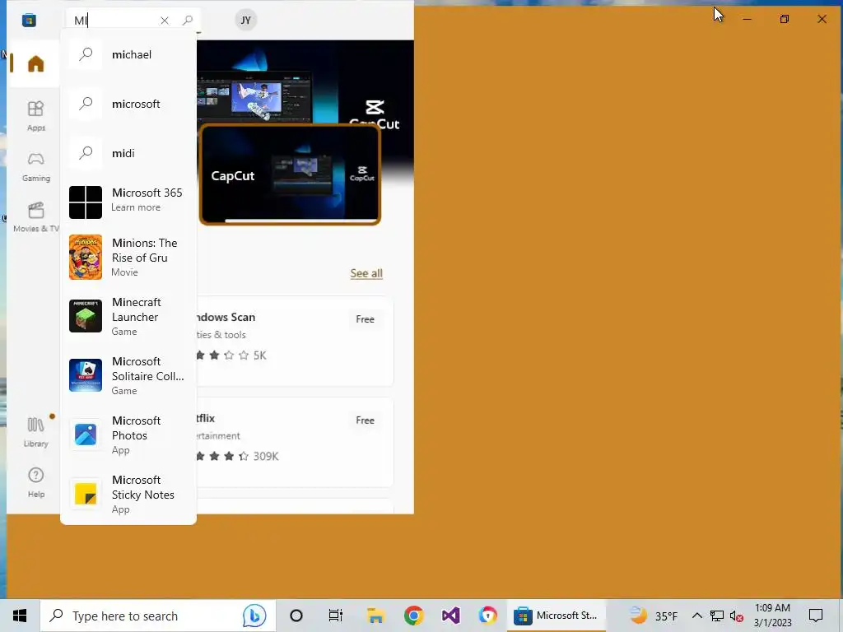The image size is (843, 632).
Task: Click the Microsoft Store logo icon
Action: [29, 21]
